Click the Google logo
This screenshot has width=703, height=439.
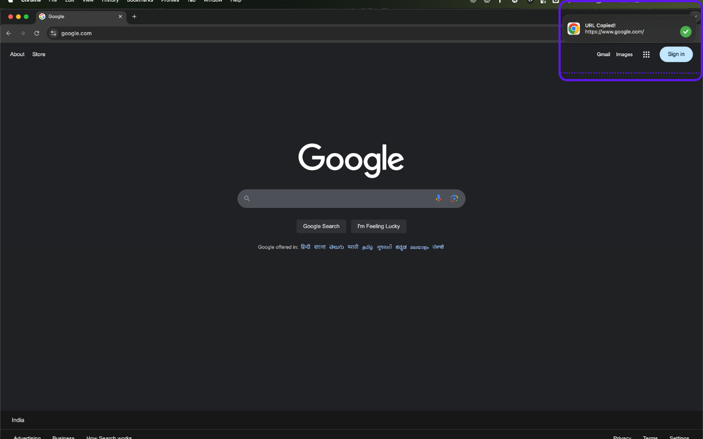[x=351, y=160]
